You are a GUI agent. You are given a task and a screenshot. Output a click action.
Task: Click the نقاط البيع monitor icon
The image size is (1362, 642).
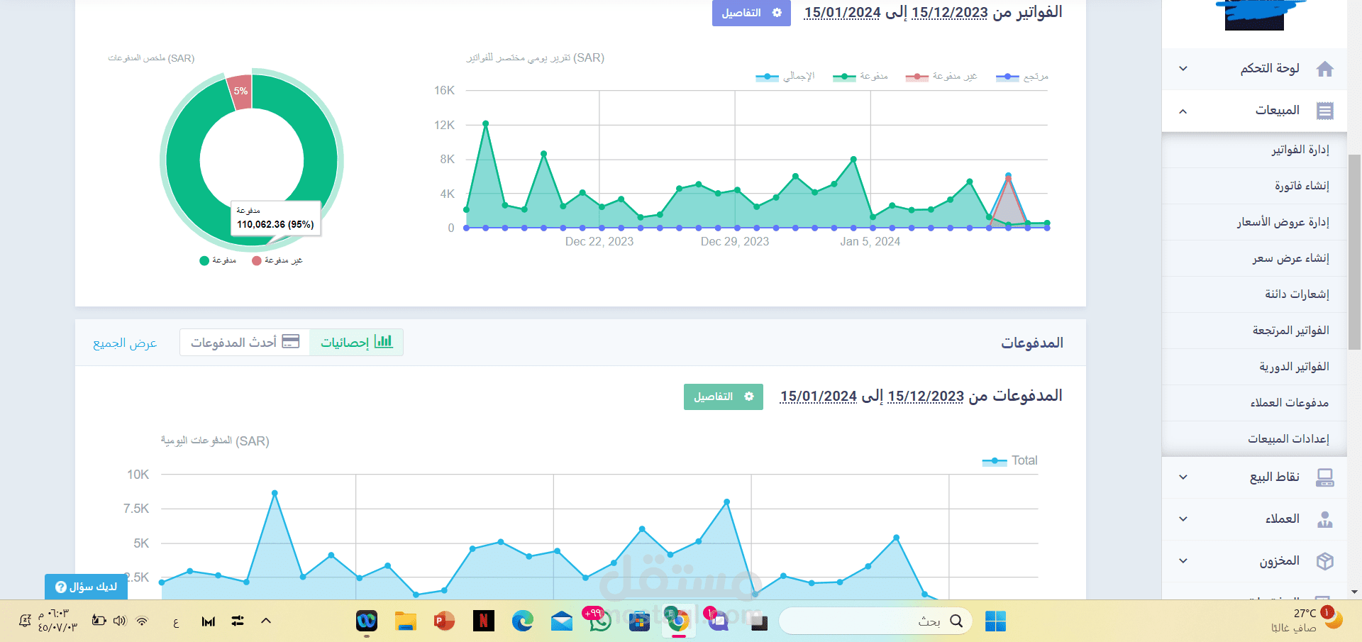coord(1324,477)
